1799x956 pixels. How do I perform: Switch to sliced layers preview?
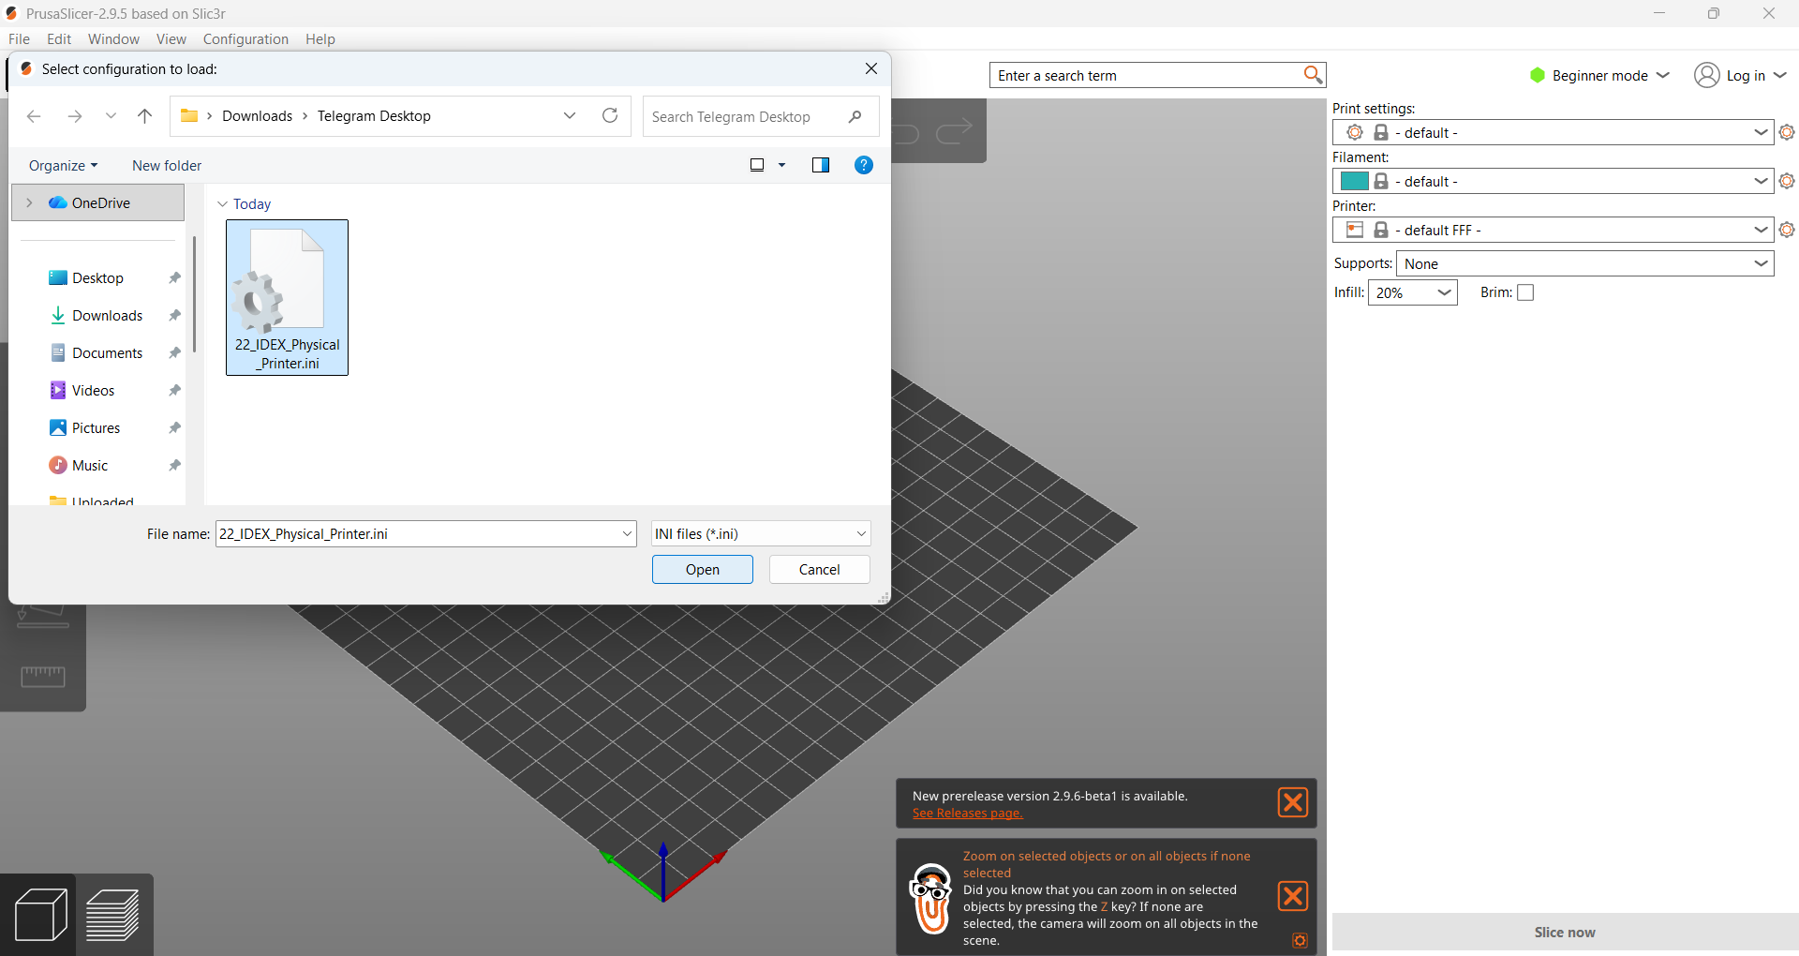[113, 914]
